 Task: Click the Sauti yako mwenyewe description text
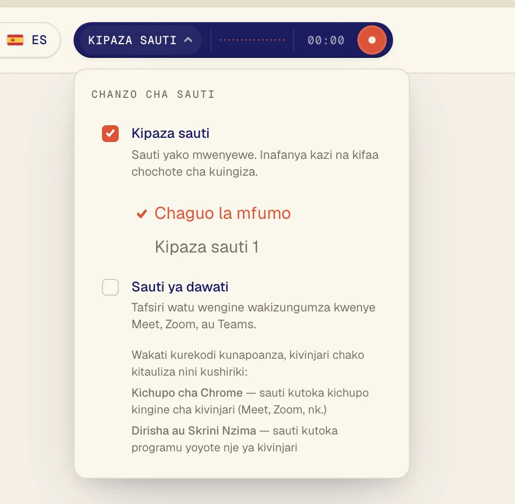pyautogui.click(x=255, y=163)
